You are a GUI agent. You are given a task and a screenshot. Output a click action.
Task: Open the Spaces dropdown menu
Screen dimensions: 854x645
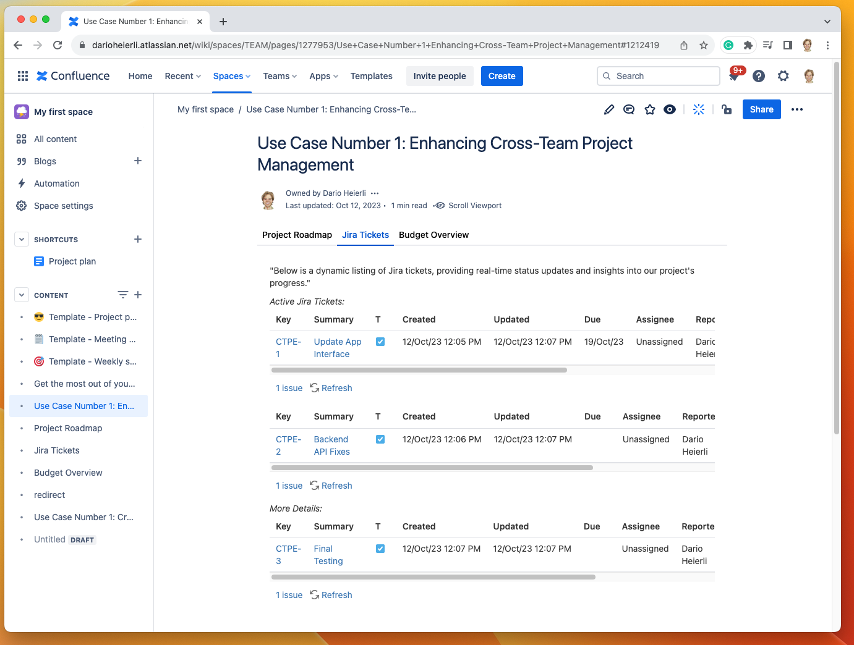(231, 76)
